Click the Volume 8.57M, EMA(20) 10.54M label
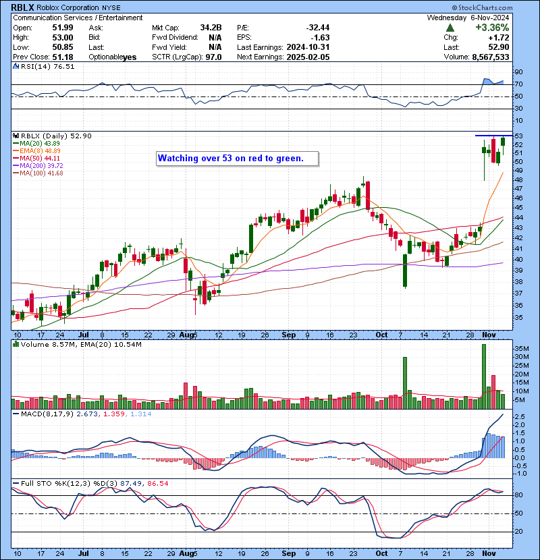 click(81, 345)
